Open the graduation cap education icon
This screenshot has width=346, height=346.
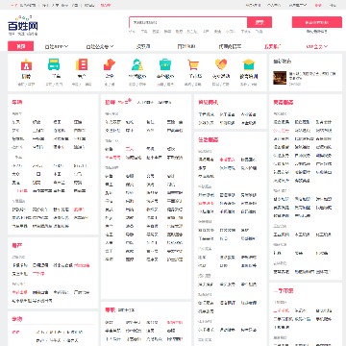tap(249, 64)
